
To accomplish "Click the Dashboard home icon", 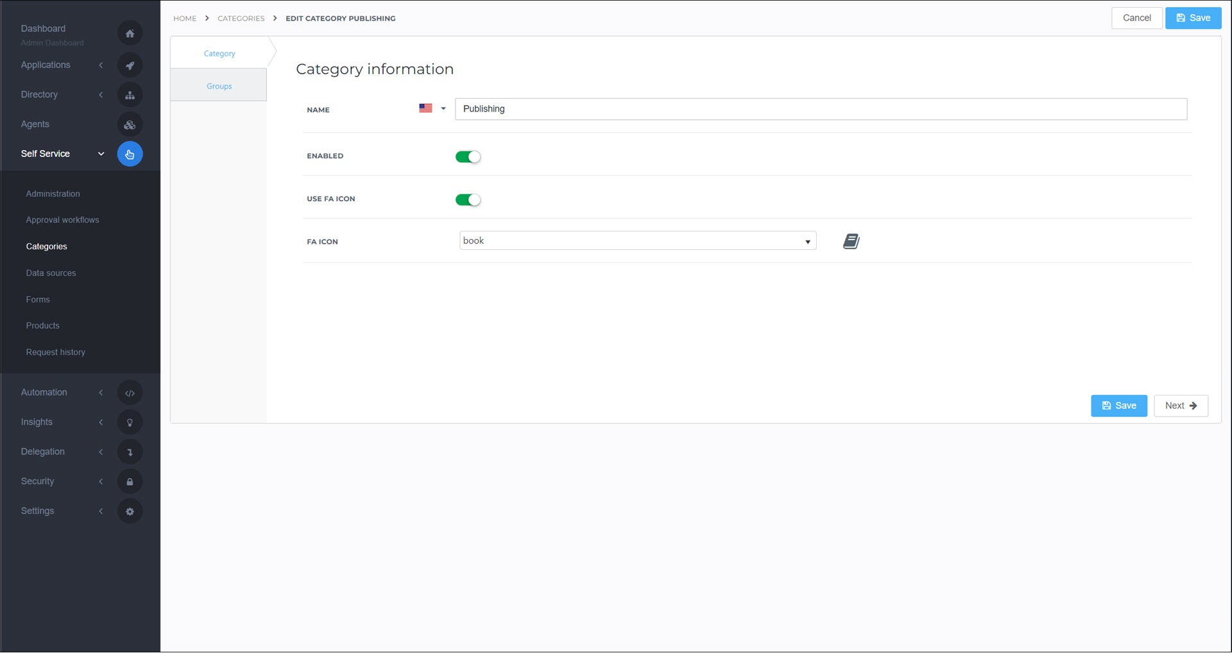I will click(130, 33).
